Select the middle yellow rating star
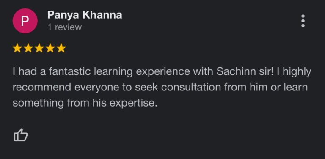This screenshot has width=325, height=159. click(39, 49)
